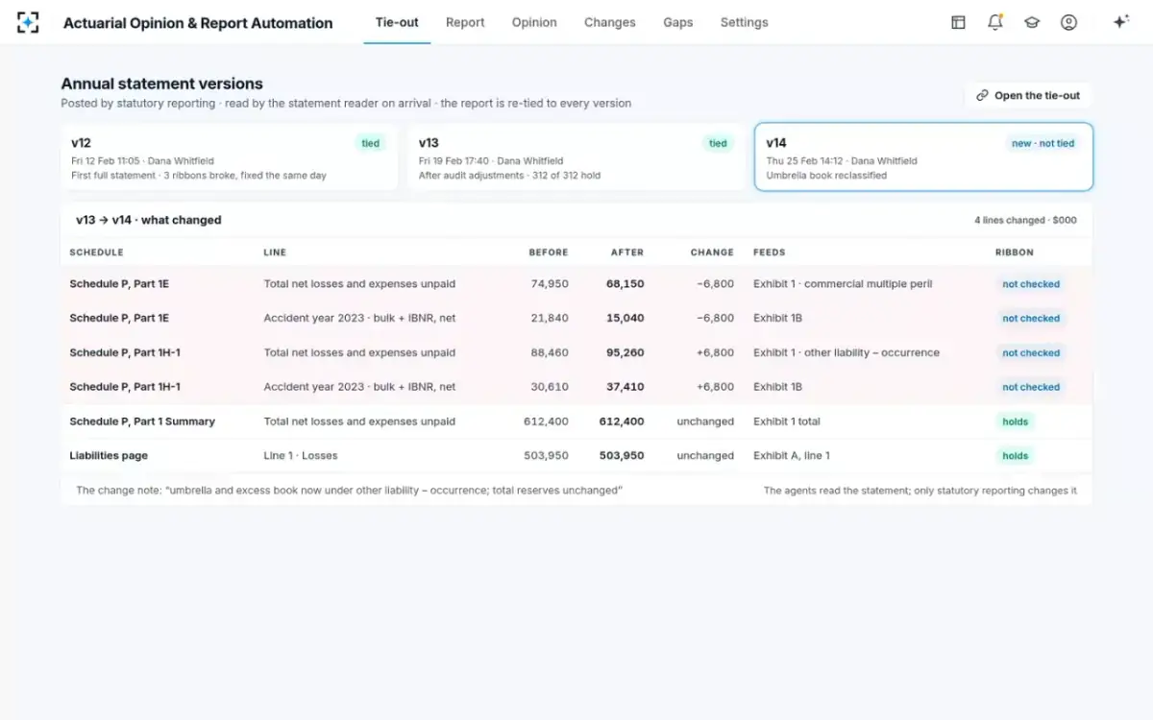
Task: Click the before value 88,460
Action: 550,353
